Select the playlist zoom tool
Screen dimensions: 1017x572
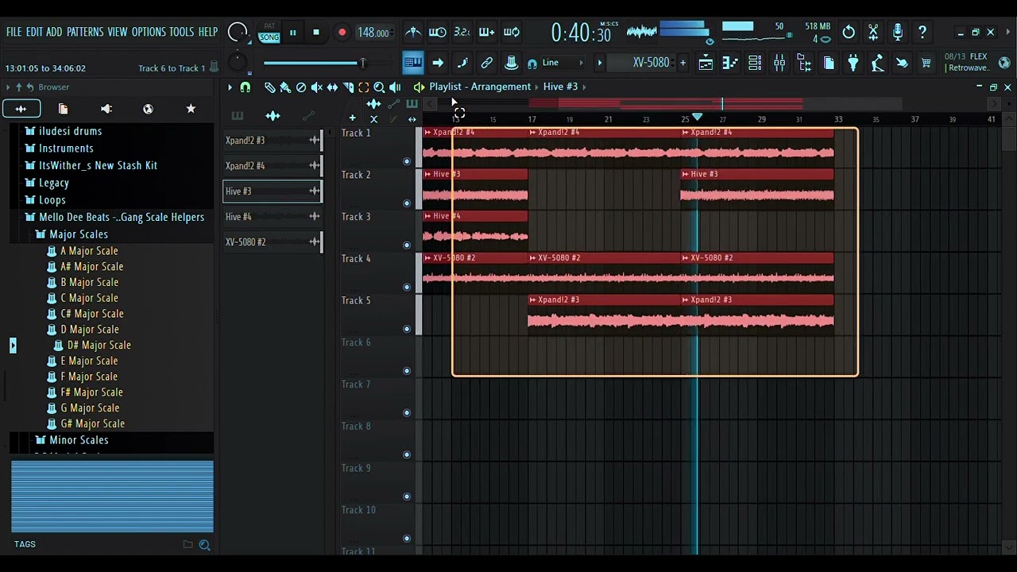379,87
